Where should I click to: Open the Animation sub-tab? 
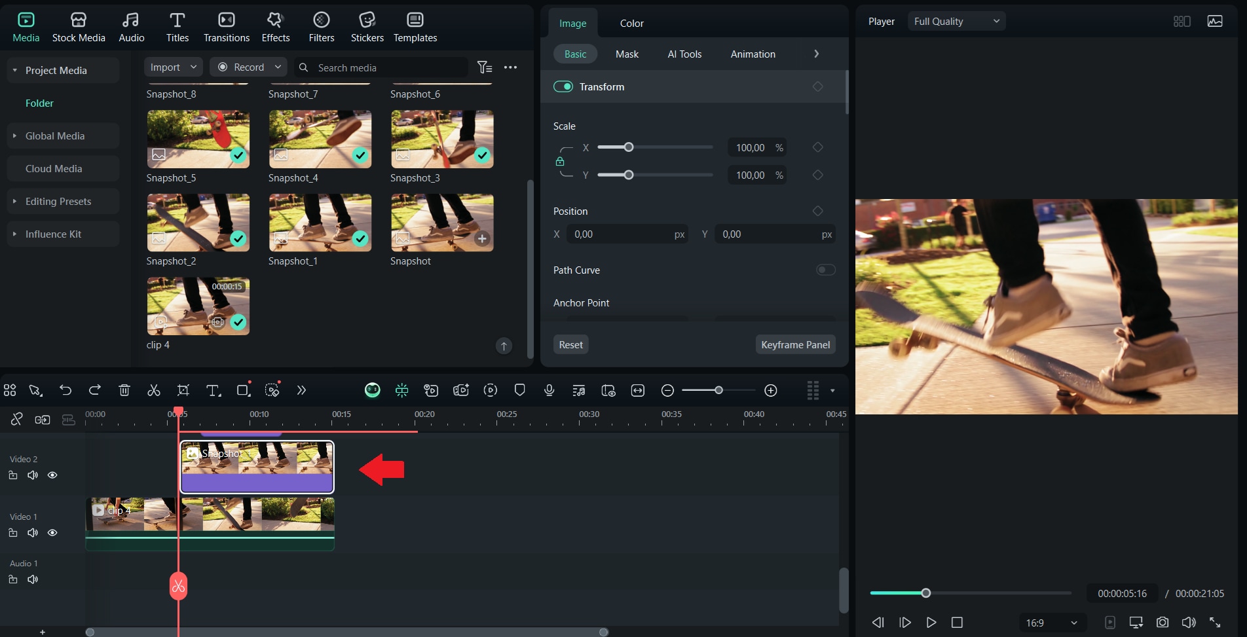(x=753, y=54)
